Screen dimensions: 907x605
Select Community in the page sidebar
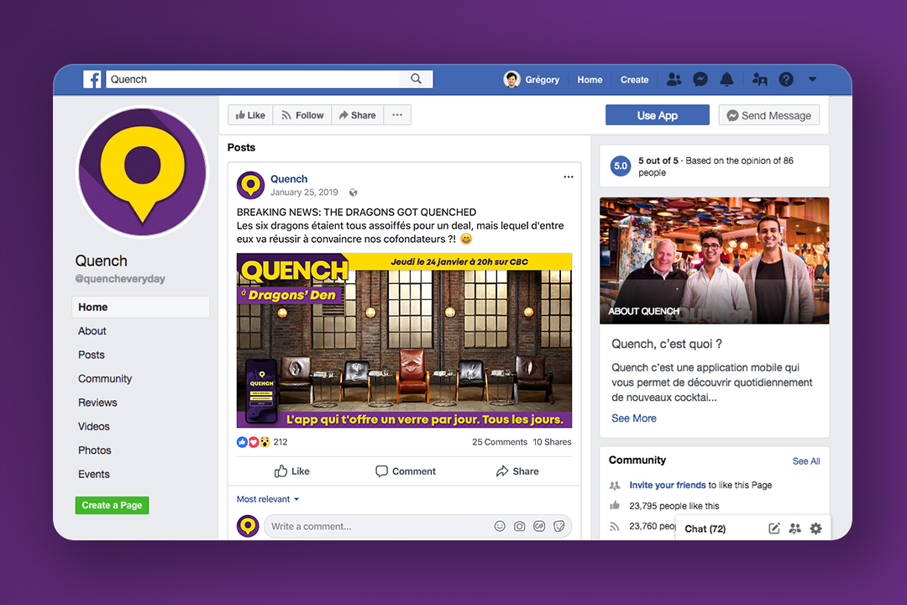tap(105, 379)
